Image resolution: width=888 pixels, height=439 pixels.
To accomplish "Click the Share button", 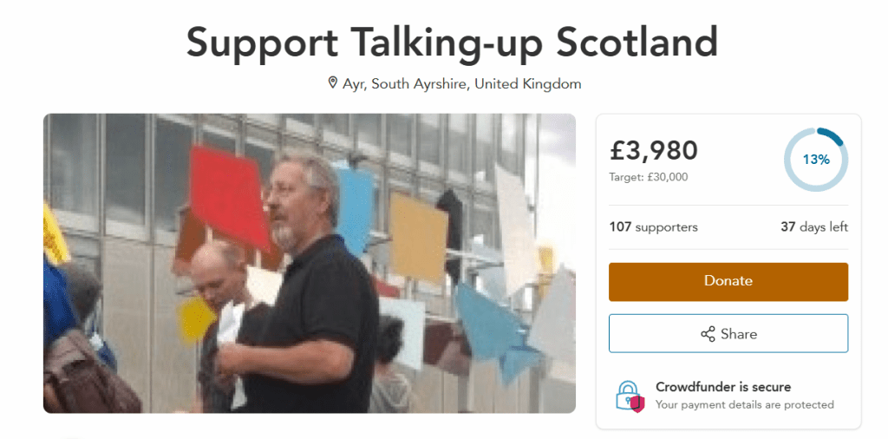I will point(728,334).
